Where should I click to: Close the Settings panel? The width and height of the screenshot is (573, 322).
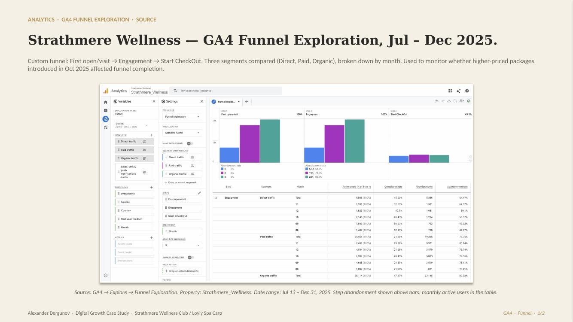coord(202,101)
